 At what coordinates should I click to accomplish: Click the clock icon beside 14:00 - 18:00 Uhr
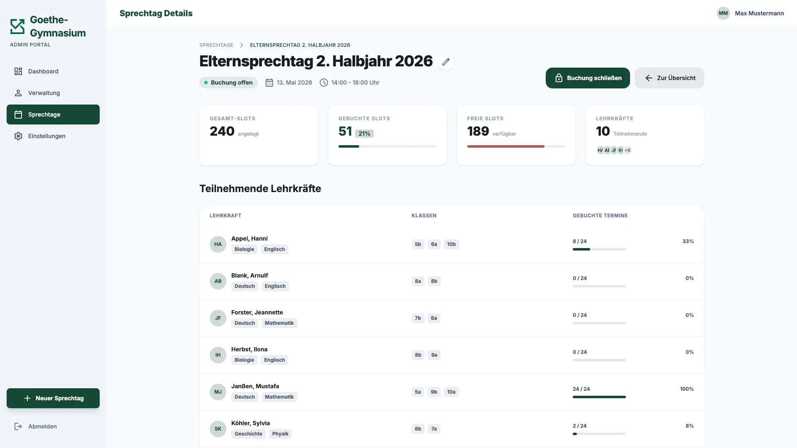click(324, 83)
